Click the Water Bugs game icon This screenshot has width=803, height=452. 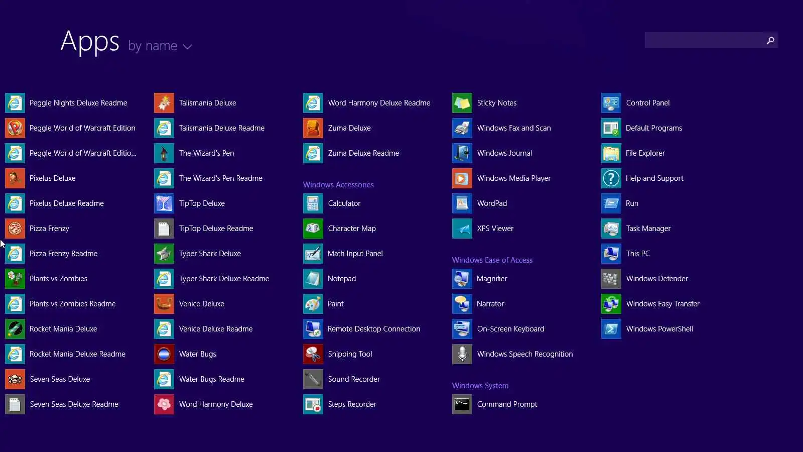pos(164,354)
